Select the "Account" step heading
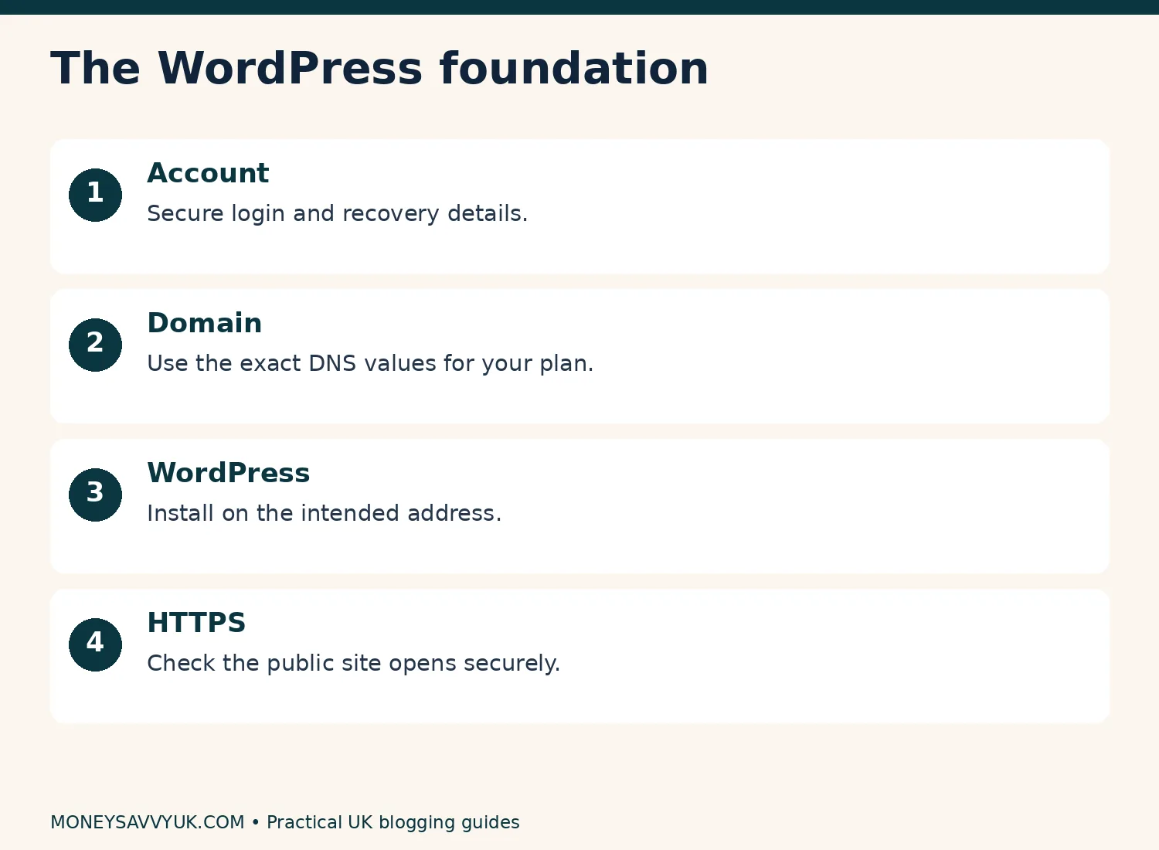1159x850 pixels. (x=208, y=173)
